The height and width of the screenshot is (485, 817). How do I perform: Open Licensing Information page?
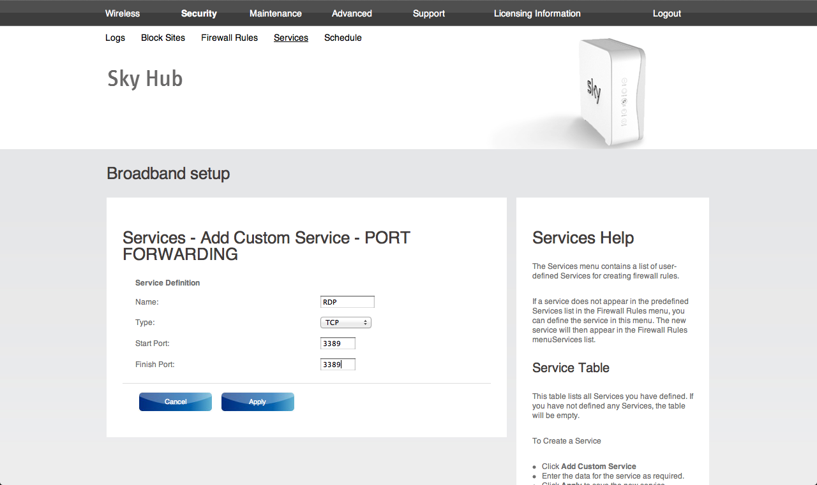pos(537,13)
